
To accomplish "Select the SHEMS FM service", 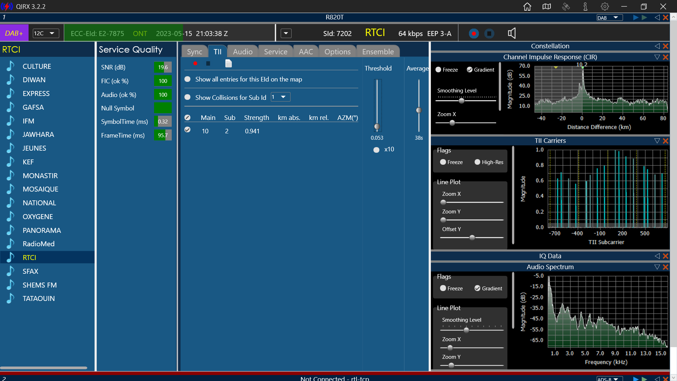I will pyautogui.click(x=39, y=285).
